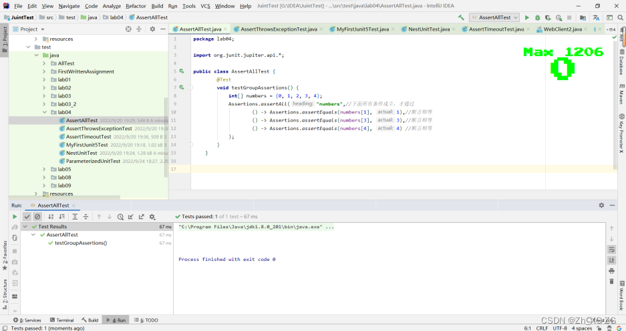Toggle code fold marker at testGroupAssertions line
Screen dimensions: 626x331
pos(191,87)
